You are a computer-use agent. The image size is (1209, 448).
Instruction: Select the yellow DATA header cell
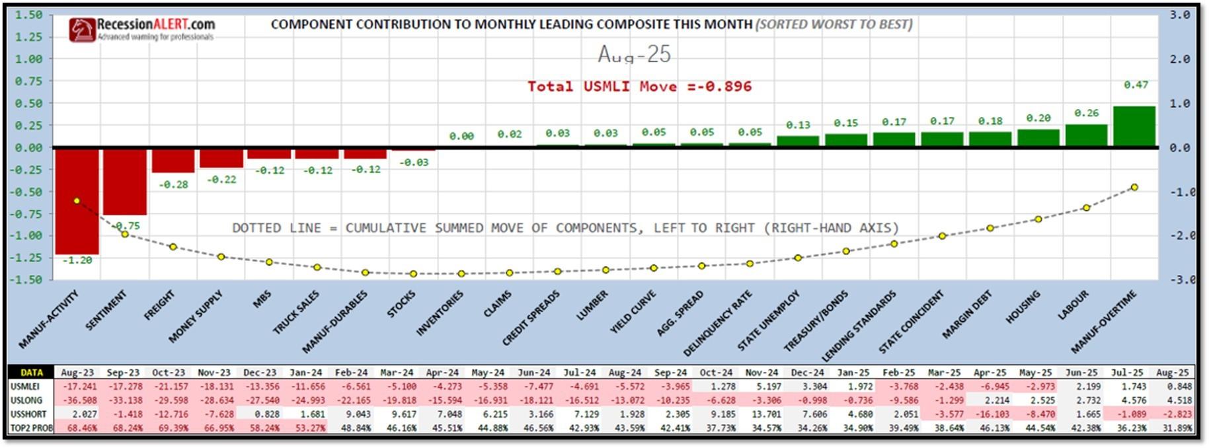31,373
